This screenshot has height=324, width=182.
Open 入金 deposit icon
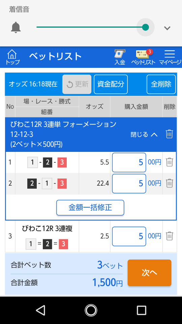point(120,57)
